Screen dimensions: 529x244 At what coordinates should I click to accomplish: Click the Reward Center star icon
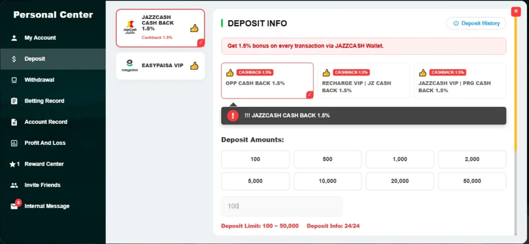pyautogui.click(x=13, y=164)
